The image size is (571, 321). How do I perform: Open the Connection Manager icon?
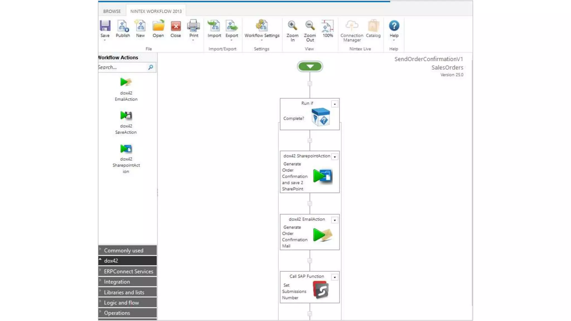pyautogui.click(x=352, y=26)
